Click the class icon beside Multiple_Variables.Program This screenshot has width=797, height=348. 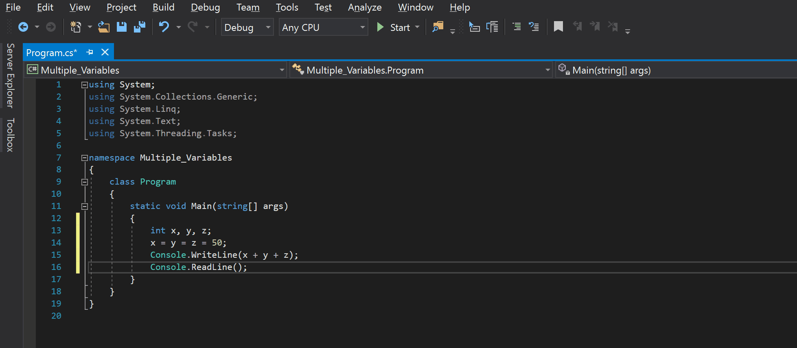(x=298, y=70)
